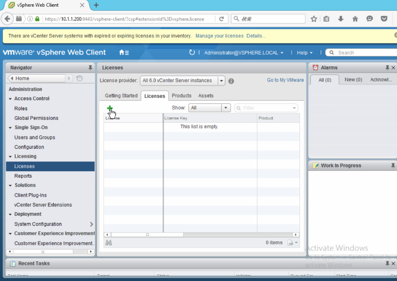Select the Alarms New (0) tab
This screenshot has height=281, width=397.
click(x=353, y=80)
